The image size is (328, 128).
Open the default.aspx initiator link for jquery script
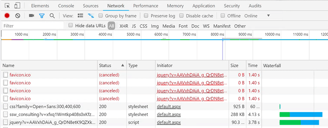pyautogui.click(x=169, y=122)
